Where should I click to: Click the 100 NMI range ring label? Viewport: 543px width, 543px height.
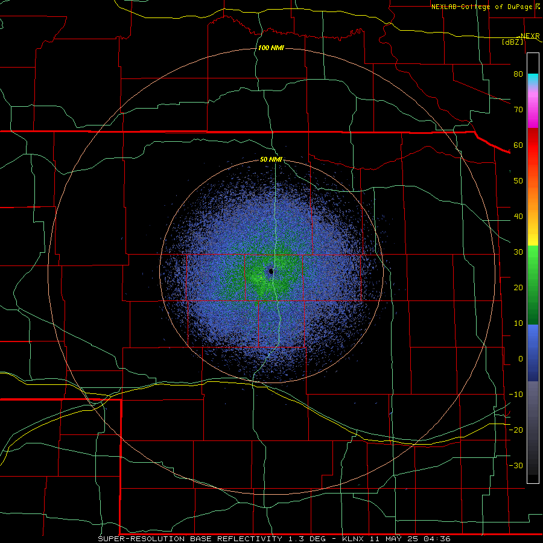pyautogui.click(x=271, y=48)
